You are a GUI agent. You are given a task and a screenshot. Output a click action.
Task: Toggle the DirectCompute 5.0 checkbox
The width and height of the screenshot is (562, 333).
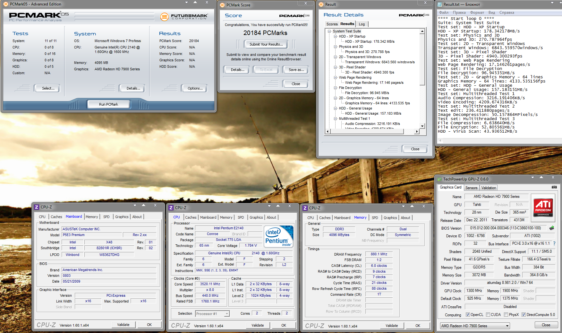point(524,315)
